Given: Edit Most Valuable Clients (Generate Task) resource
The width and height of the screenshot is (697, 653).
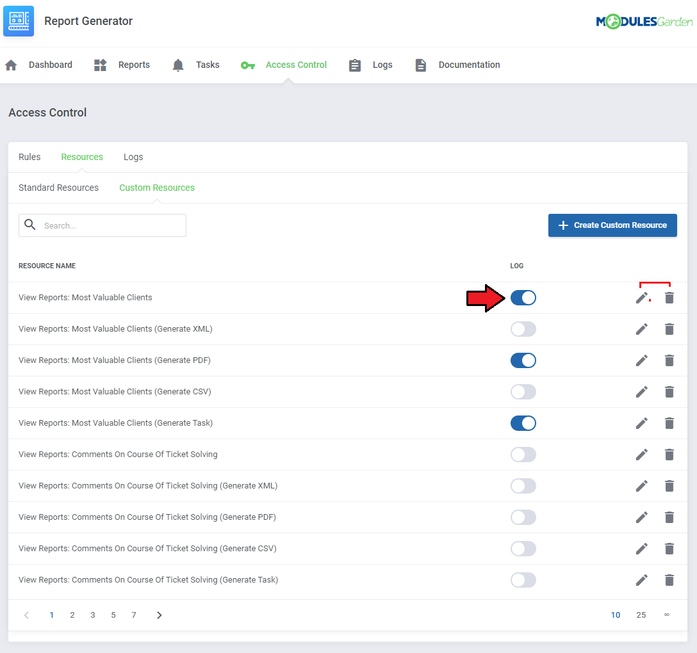Looking at the screenshot, I should 641,423.
